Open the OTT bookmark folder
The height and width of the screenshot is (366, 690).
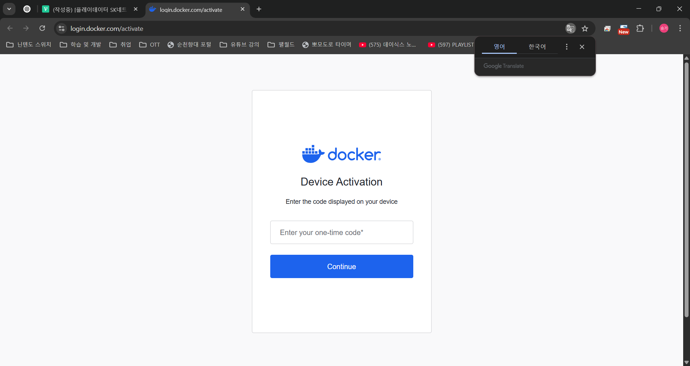tap(150, 44)
